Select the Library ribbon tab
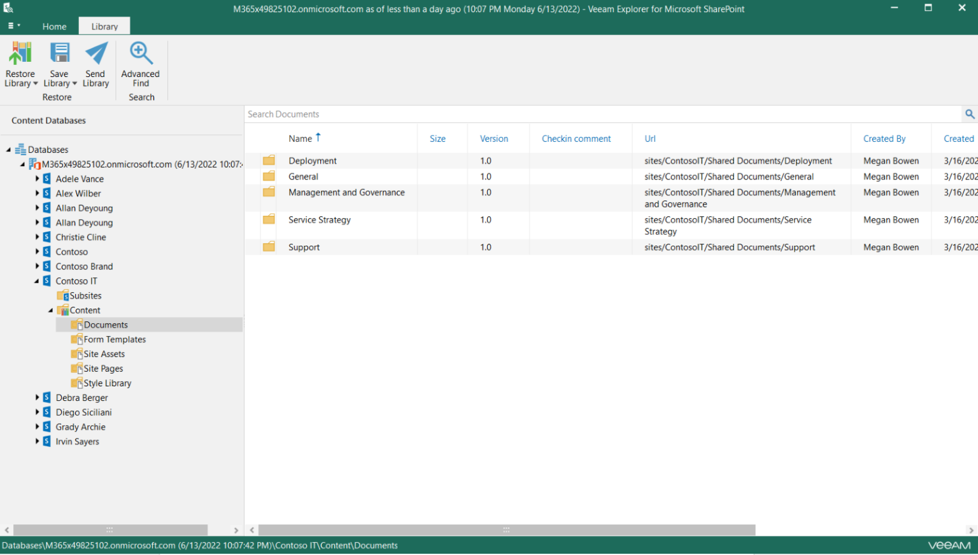Screen dimensions: 978x555 104,26
